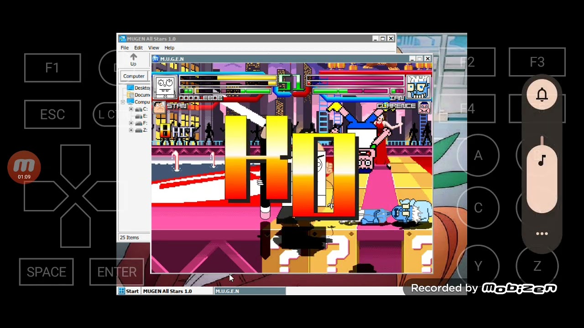The height and width of the screenshot is (328, 584).
Task: Expand the Z: drive node
Action: click(x=131, y=130)
